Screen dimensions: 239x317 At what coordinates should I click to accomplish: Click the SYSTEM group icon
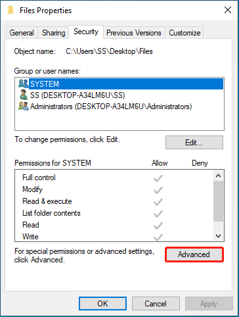(x=24, y=84)
